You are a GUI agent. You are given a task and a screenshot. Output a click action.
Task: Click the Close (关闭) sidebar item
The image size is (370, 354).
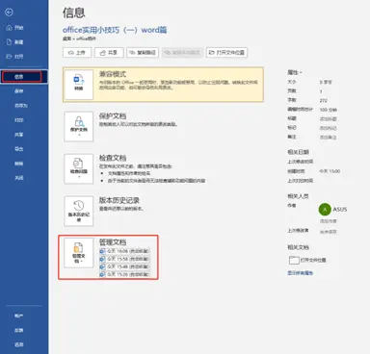pos(19,178)
